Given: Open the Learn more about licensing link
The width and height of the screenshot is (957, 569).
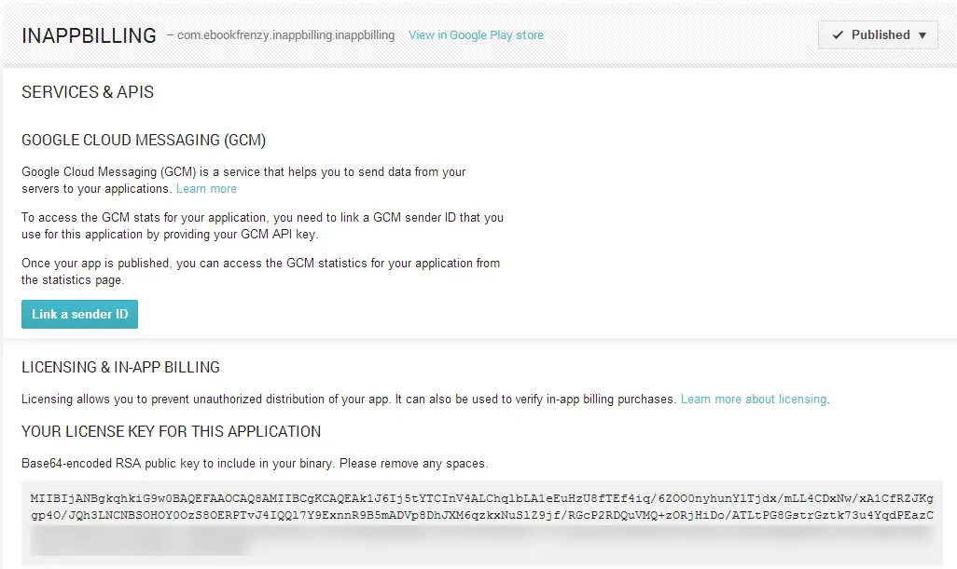Looking at the screenshot, I should tap(754, 399).
